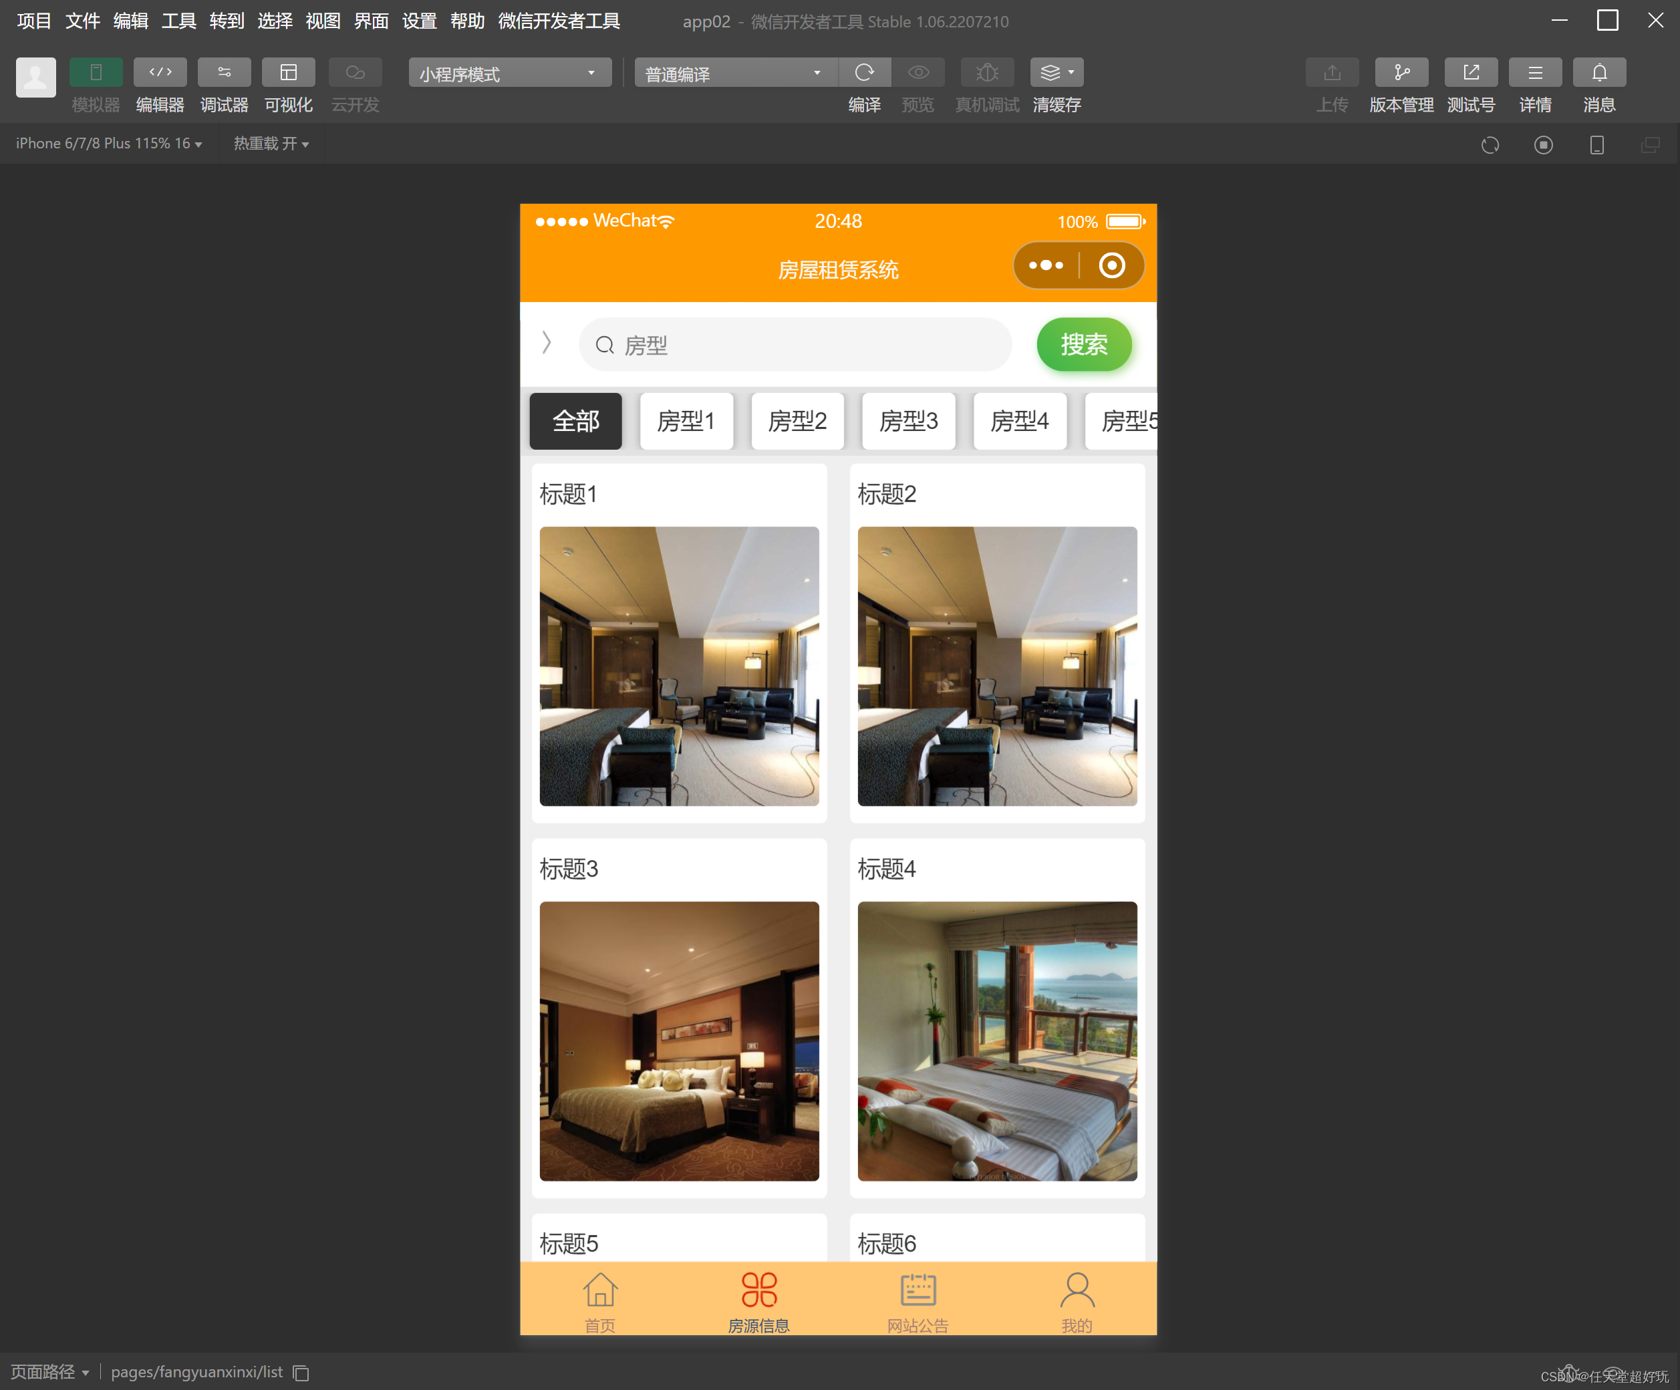Toggle the editor (编辑器) panel
This screenshot has width=1680, height=1390.
160,73
